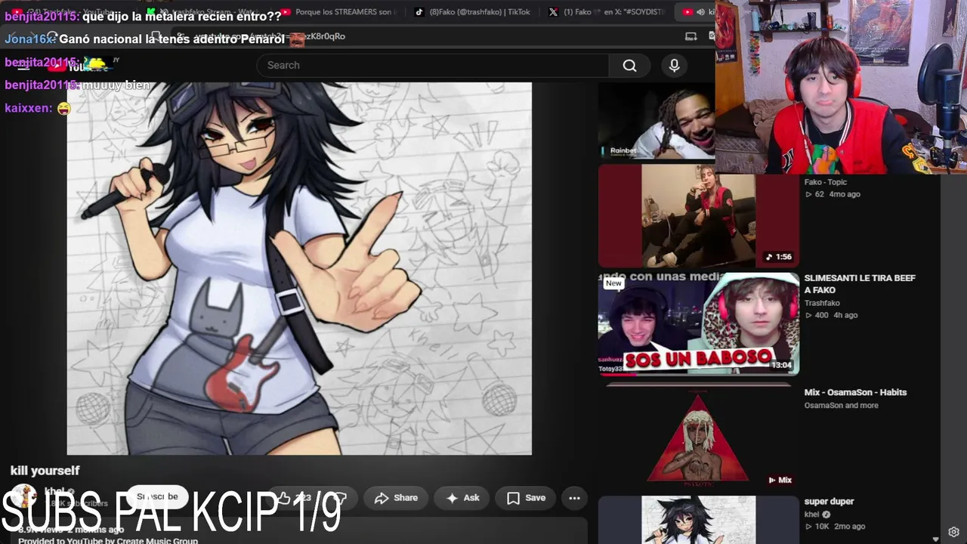967x544 pixels.
Task: Start voice search with the microphone icon
Action: click(x=674, y=66)
